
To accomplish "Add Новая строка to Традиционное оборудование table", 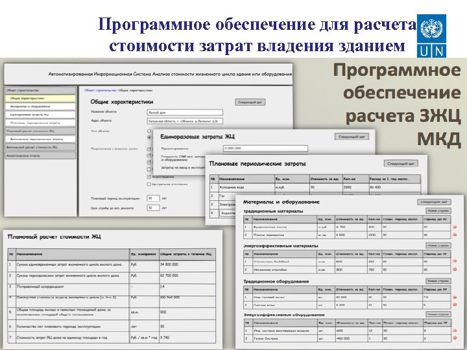I will [438, 281].
